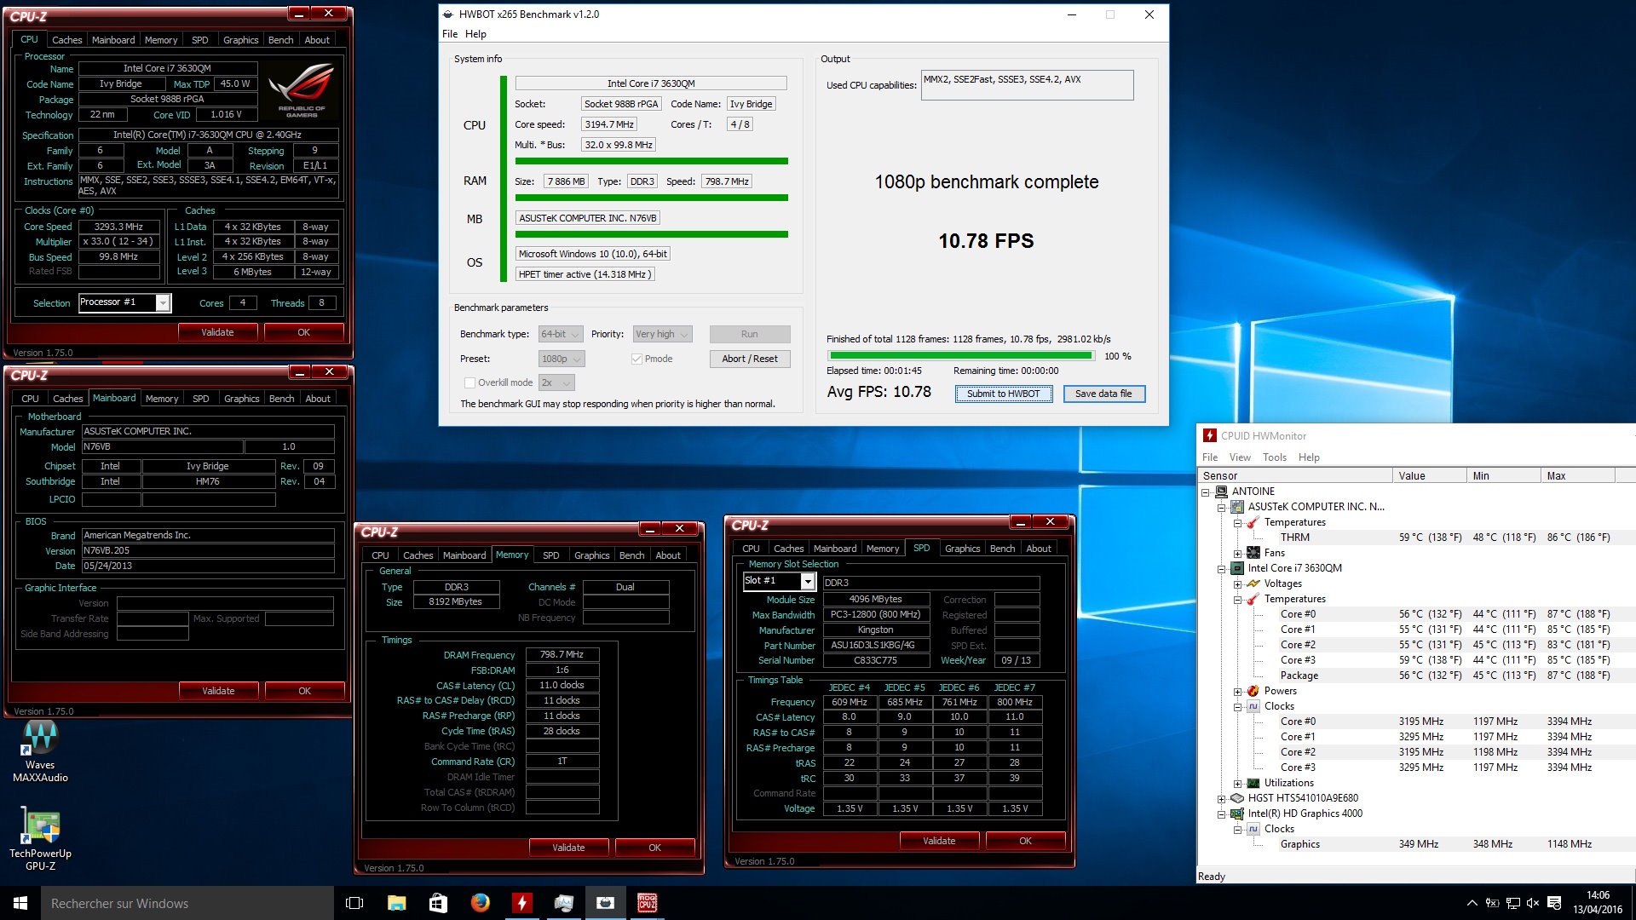Click the Fans icon in HWMonitor tree
The width and height of the screenshot is (1636, 920).
[1253, 553]
